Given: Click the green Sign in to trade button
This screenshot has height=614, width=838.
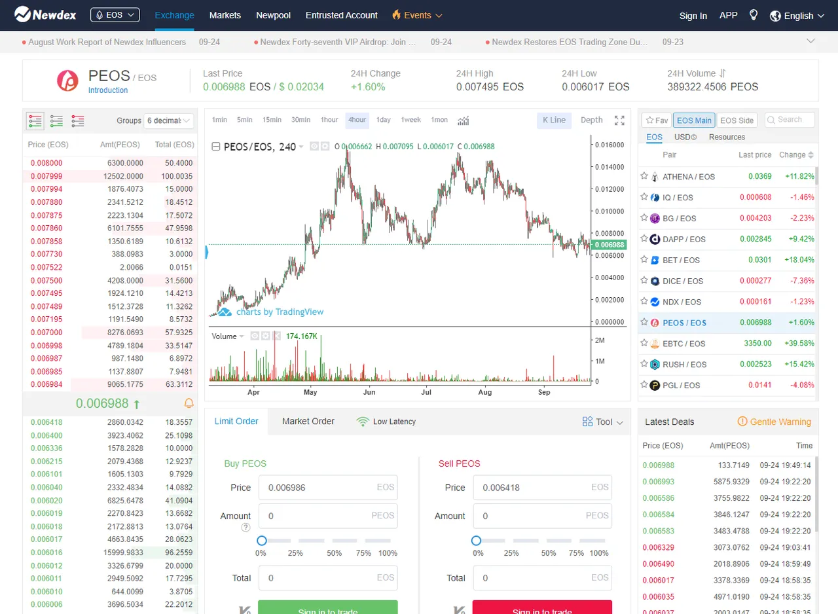Looking at the screenshot, I should click(x=327, y=607).
